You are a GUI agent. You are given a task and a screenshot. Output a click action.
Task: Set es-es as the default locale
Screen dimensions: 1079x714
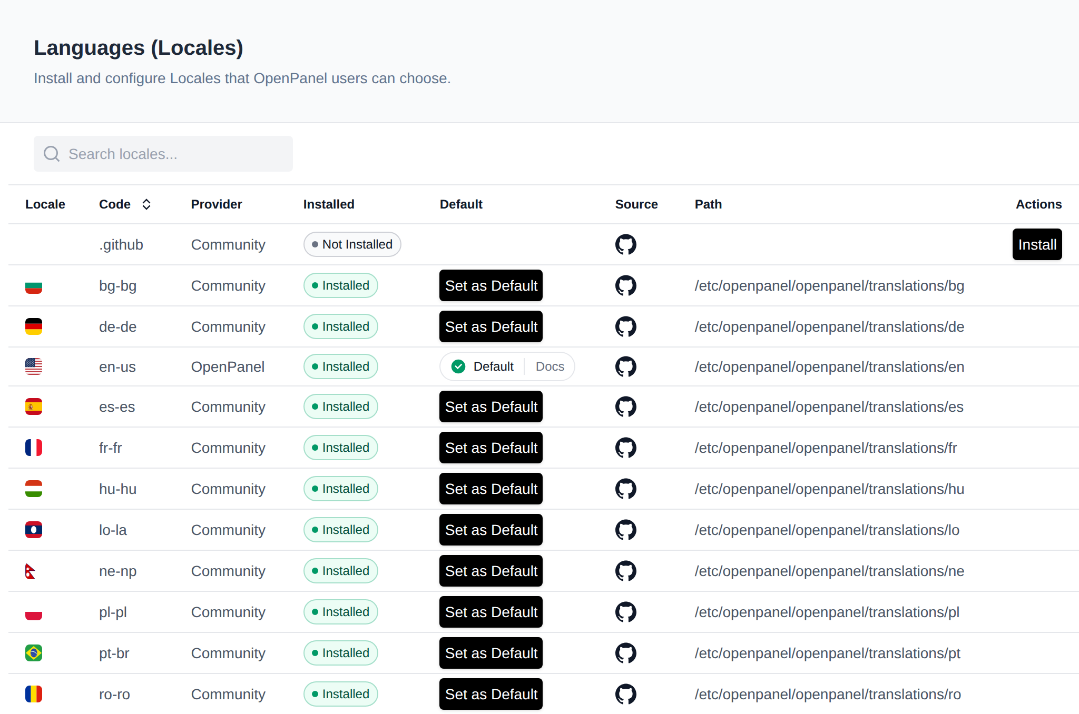(x=491, y=406)
